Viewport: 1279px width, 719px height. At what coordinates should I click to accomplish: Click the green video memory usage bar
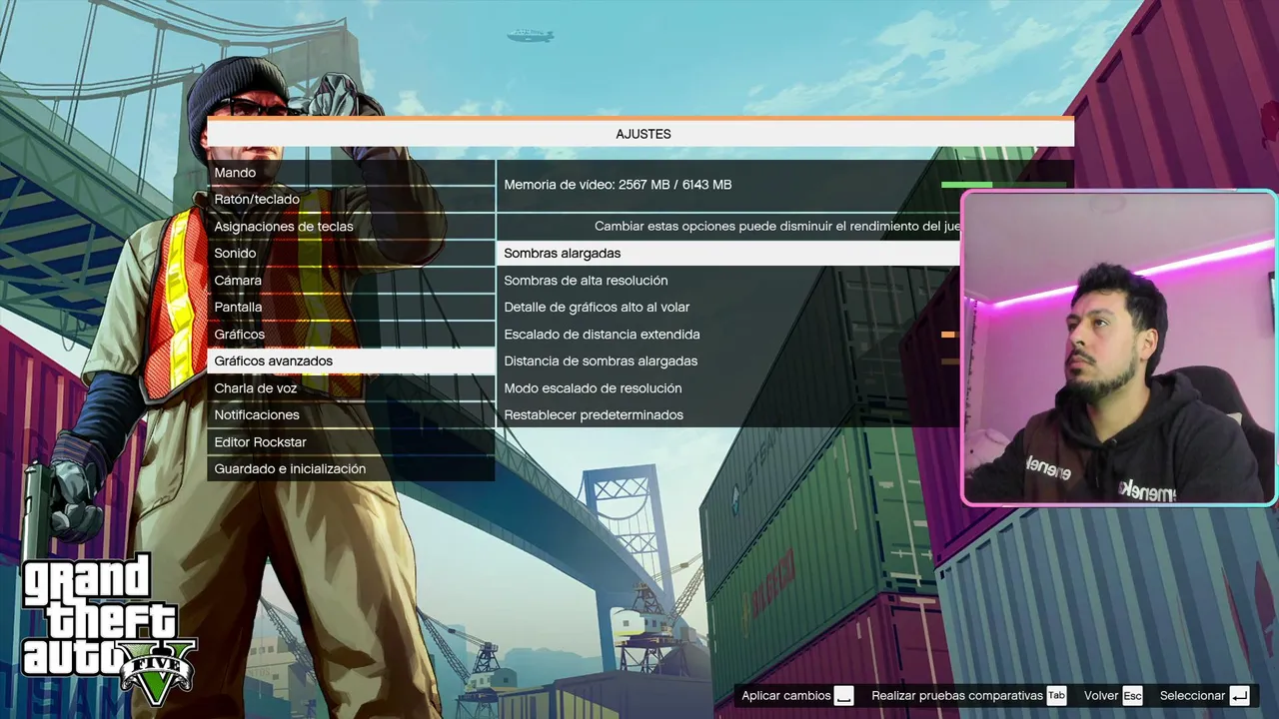click(x=1003, y=185)
